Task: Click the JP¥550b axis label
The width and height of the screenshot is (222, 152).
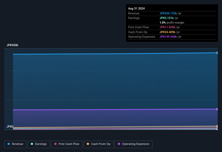Action: [x=12, y=45]
